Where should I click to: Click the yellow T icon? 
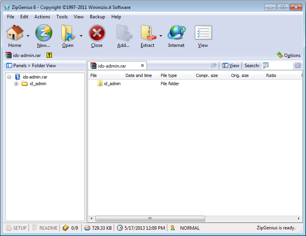[x=49, y=55]
